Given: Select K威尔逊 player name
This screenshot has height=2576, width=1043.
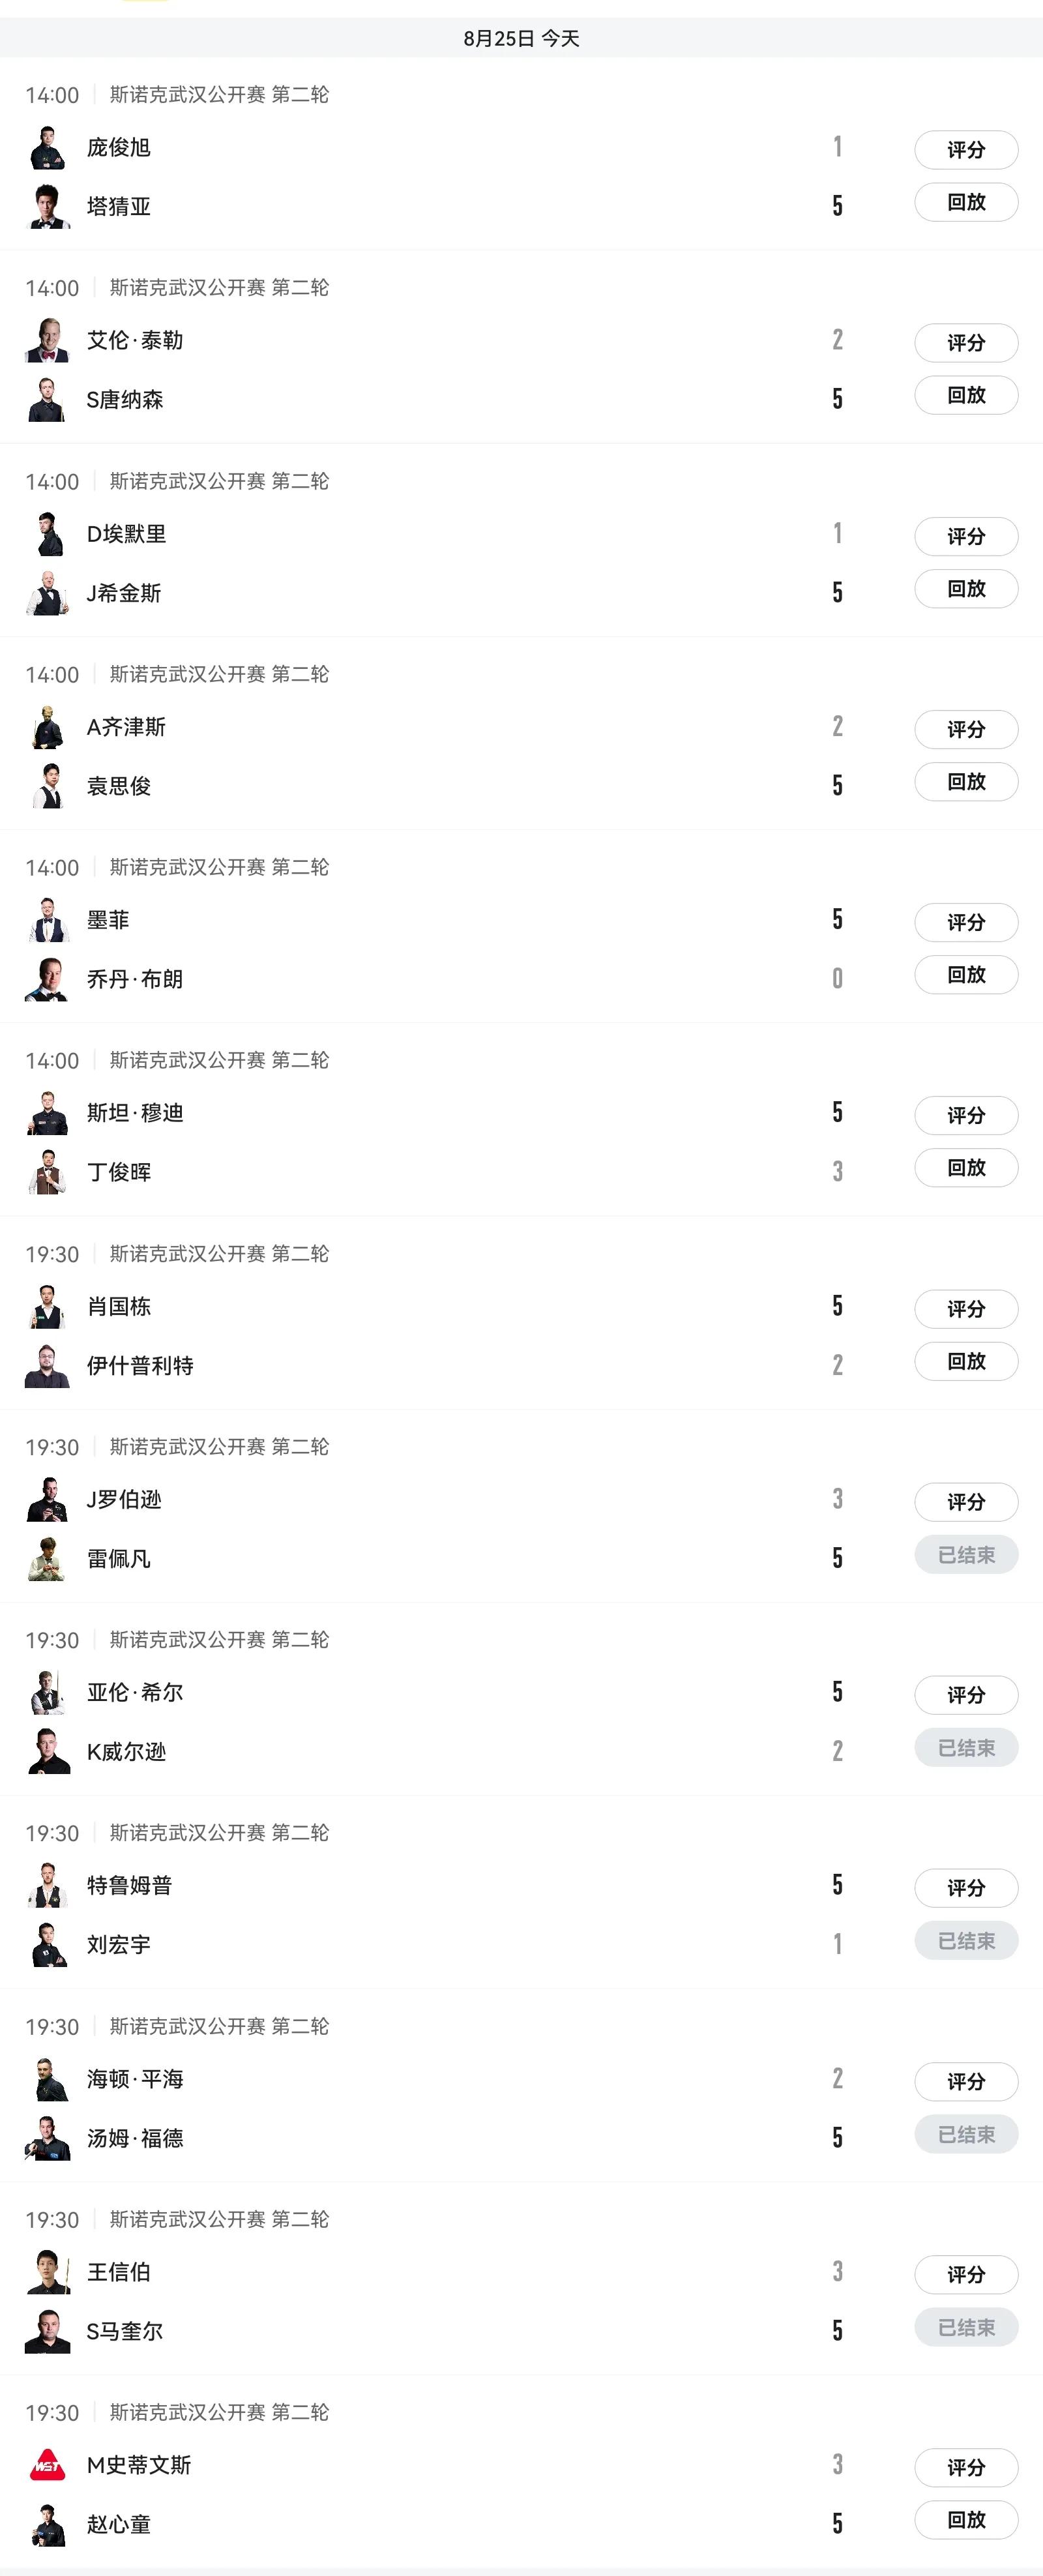Looking at the screenshot, I should pyautogui.click(x=126, y=1752).
